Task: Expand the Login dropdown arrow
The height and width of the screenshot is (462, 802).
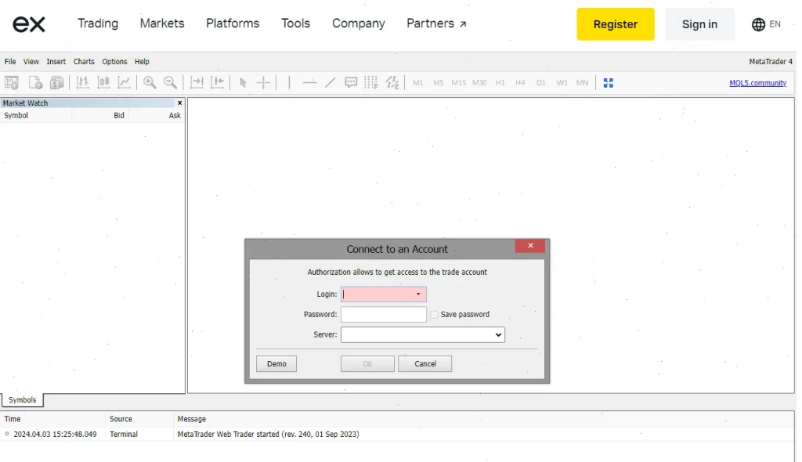Action: 418,294
